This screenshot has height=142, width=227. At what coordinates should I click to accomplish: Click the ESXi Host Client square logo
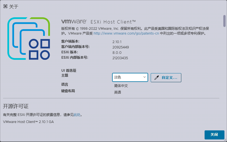point(29,39)
